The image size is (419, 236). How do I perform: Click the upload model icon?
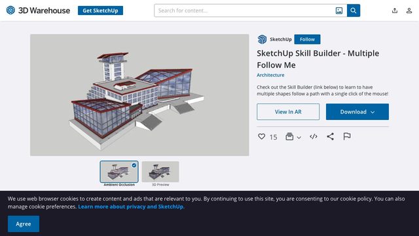tap(395, 10)
